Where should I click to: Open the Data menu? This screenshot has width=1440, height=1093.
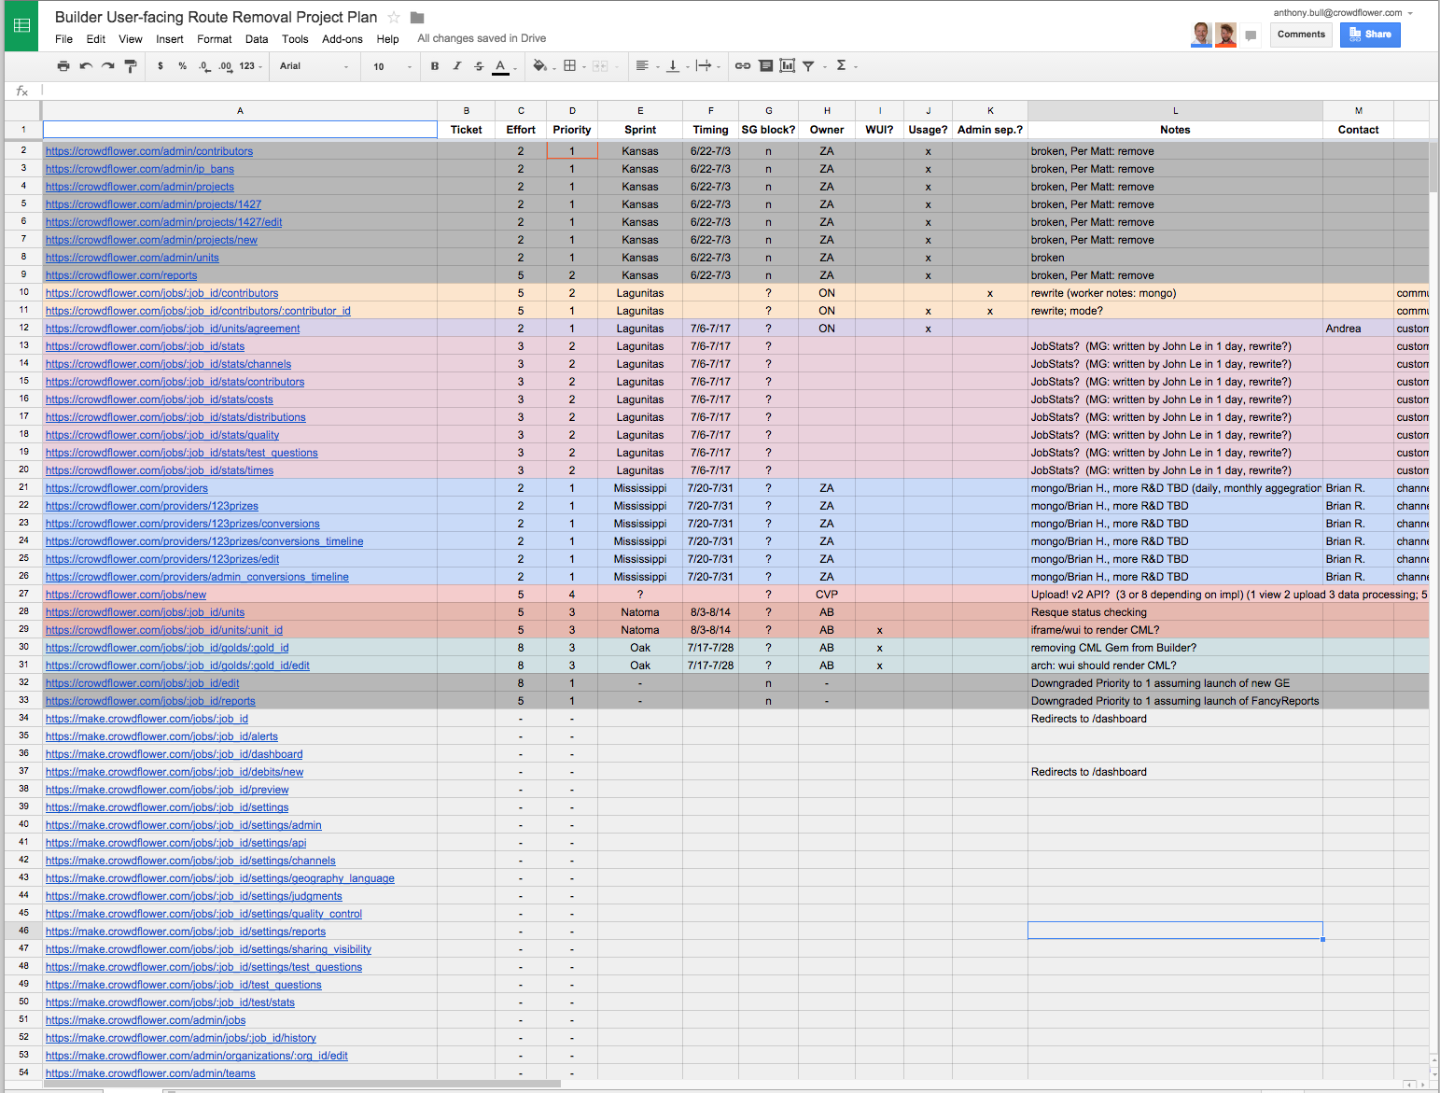[x=257, y=39]
